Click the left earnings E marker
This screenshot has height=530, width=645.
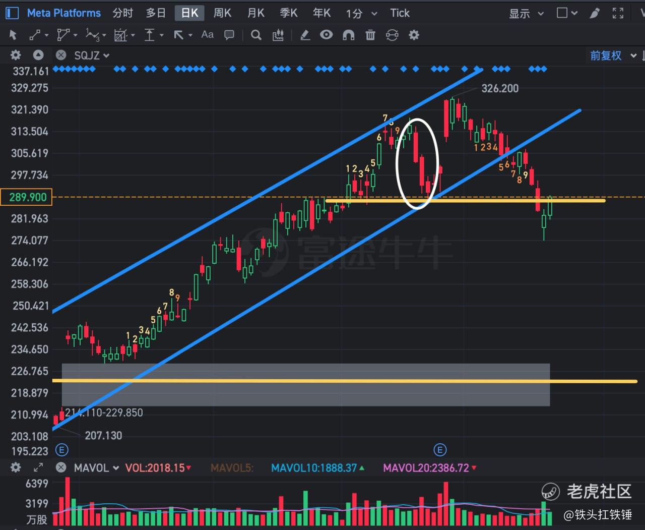point(61,450)
